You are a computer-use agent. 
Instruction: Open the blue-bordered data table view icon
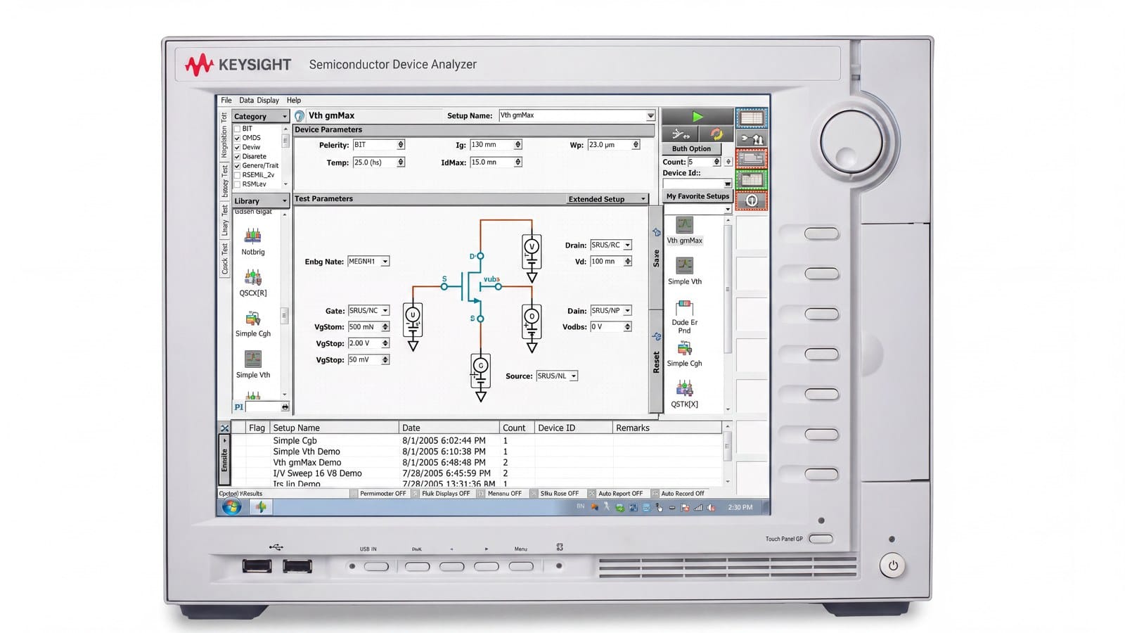click(x=751, y=118)
